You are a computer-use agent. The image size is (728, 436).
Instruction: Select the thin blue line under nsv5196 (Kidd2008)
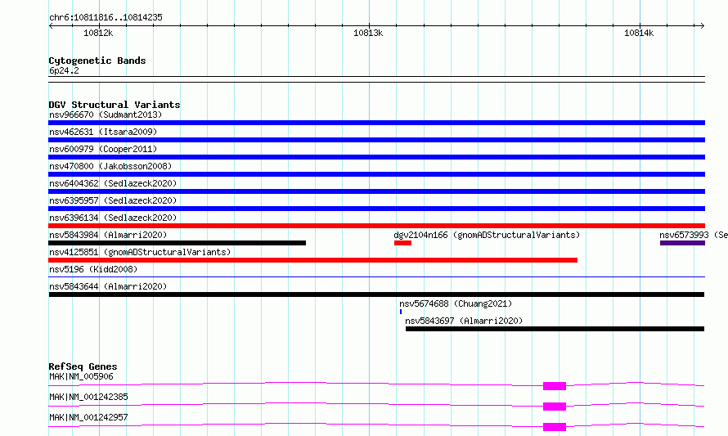pyautogui.click(x=376, y=277)
